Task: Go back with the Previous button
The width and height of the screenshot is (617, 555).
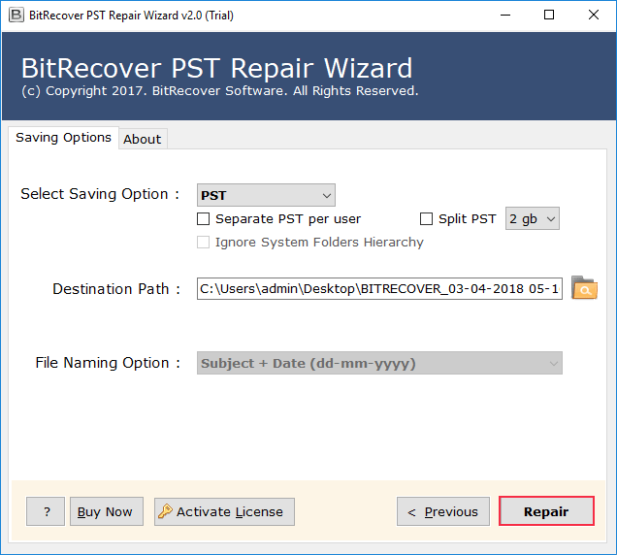Action: coord(443,511)
